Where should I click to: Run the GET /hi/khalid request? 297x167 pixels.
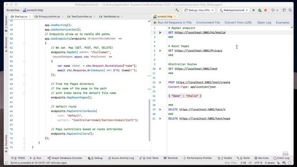point(160,32)
